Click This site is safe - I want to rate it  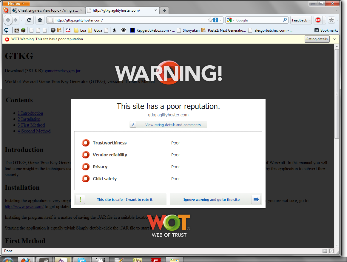120,199
